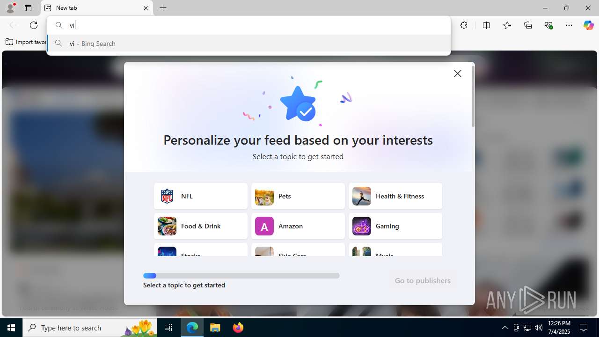Open Collections icon
The height and width of the screenshot is (337, 599).
coord(528,25)
